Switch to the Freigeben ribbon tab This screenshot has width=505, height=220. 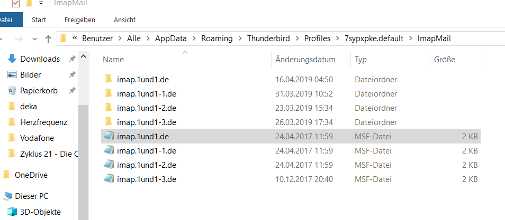[79, 20]
